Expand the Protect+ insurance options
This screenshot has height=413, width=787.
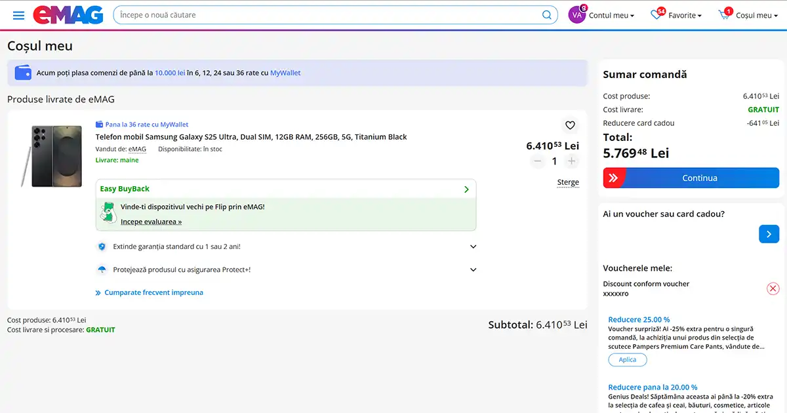(474, 269)
